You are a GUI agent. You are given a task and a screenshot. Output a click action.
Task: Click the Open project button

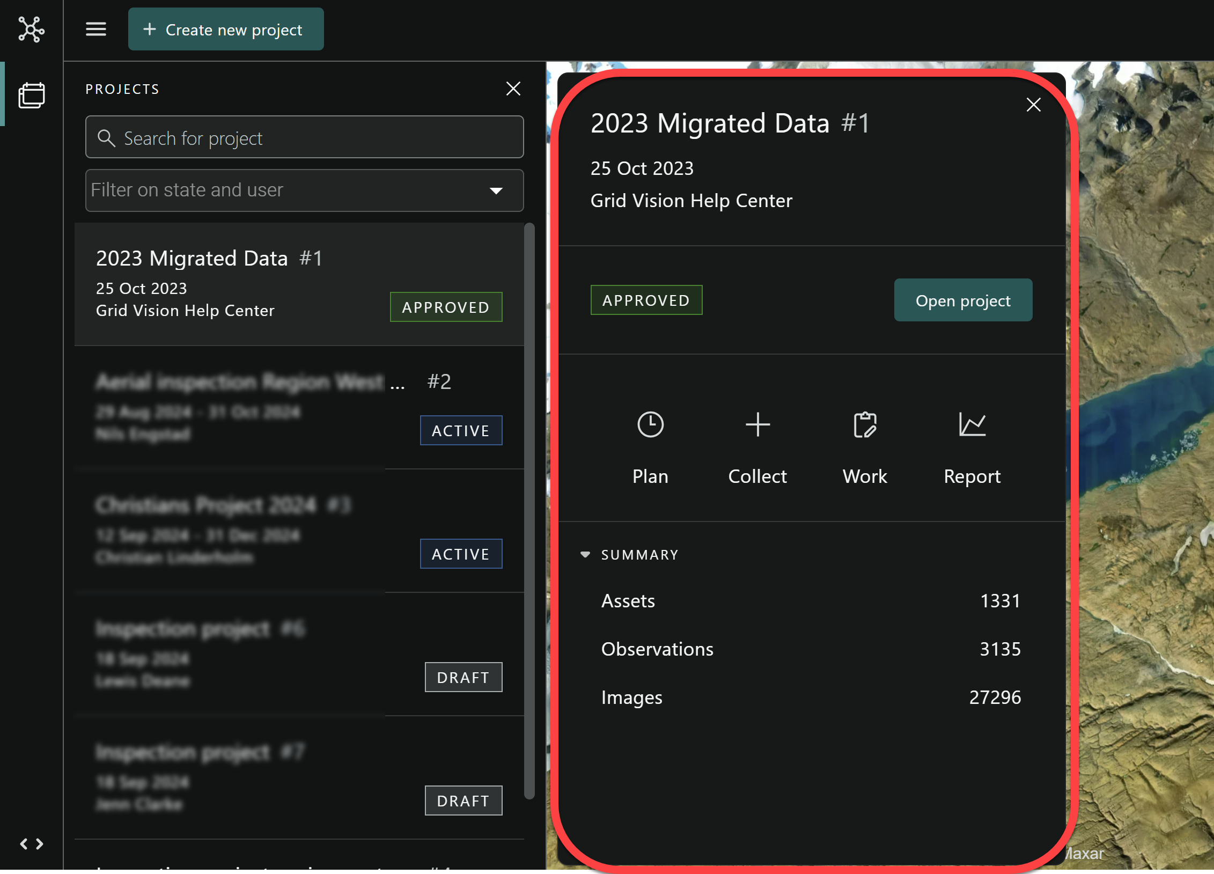click(x=962, y=300)
